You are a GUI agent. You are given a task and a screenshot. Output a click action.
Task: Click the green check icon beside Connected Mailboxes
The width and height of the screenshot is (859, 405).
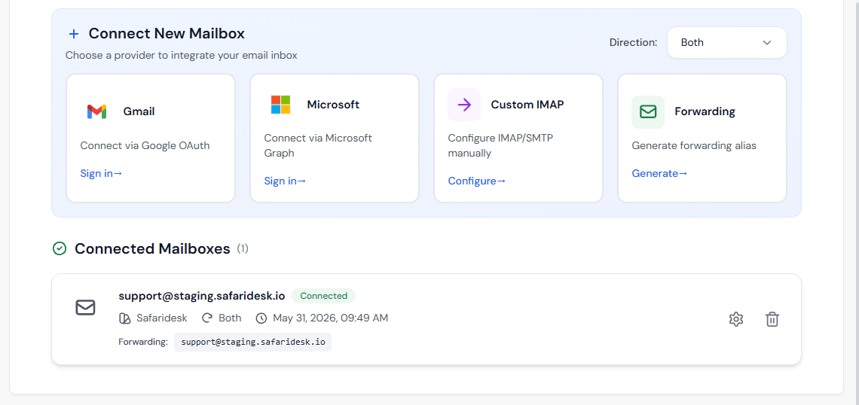click(x=60, y=249)
